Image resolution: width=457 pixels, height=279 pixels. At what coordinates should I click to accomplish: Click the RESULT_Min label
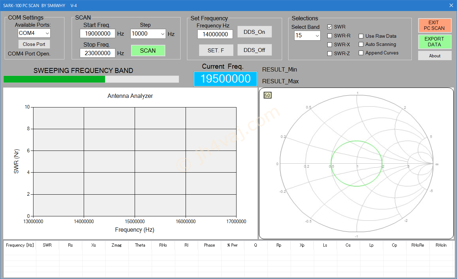(280, 69)
